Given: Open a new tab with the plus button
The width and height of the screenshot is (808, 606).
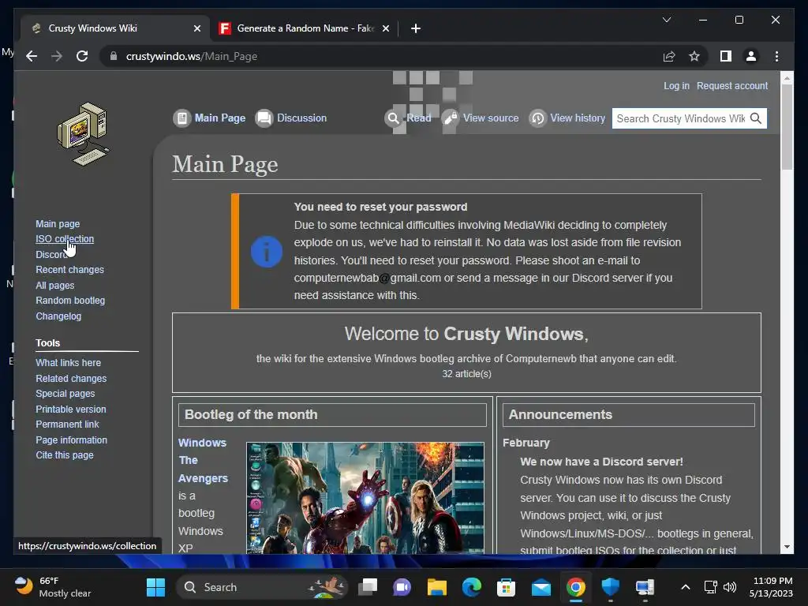Looking at the screenshot, I should 416,28.
